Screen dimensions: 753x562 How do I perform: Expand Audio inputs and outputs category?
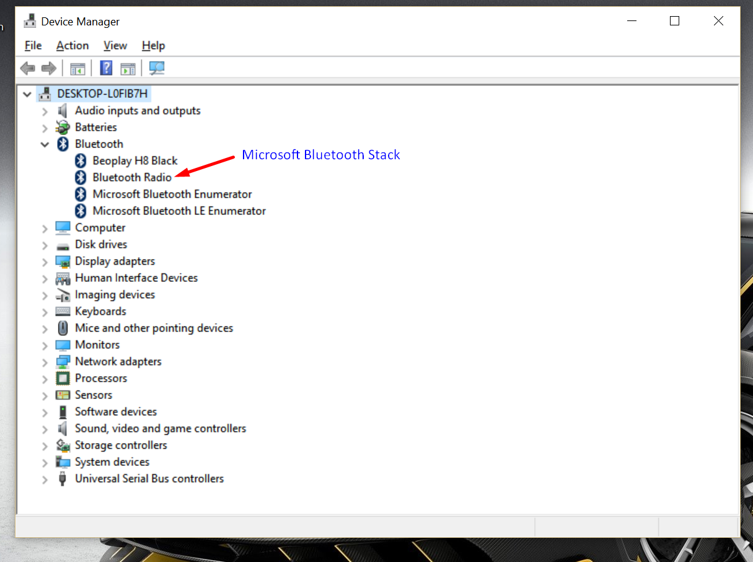[x=45, y=111]
